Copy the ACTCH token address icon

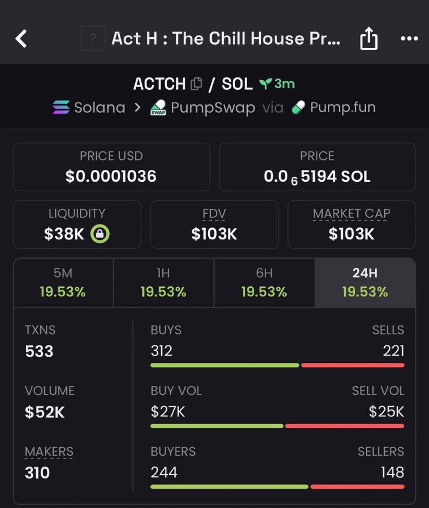click(x=196, y=84)
